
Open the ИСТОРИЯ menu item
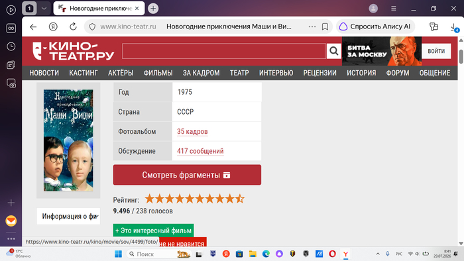pos(361,73)
